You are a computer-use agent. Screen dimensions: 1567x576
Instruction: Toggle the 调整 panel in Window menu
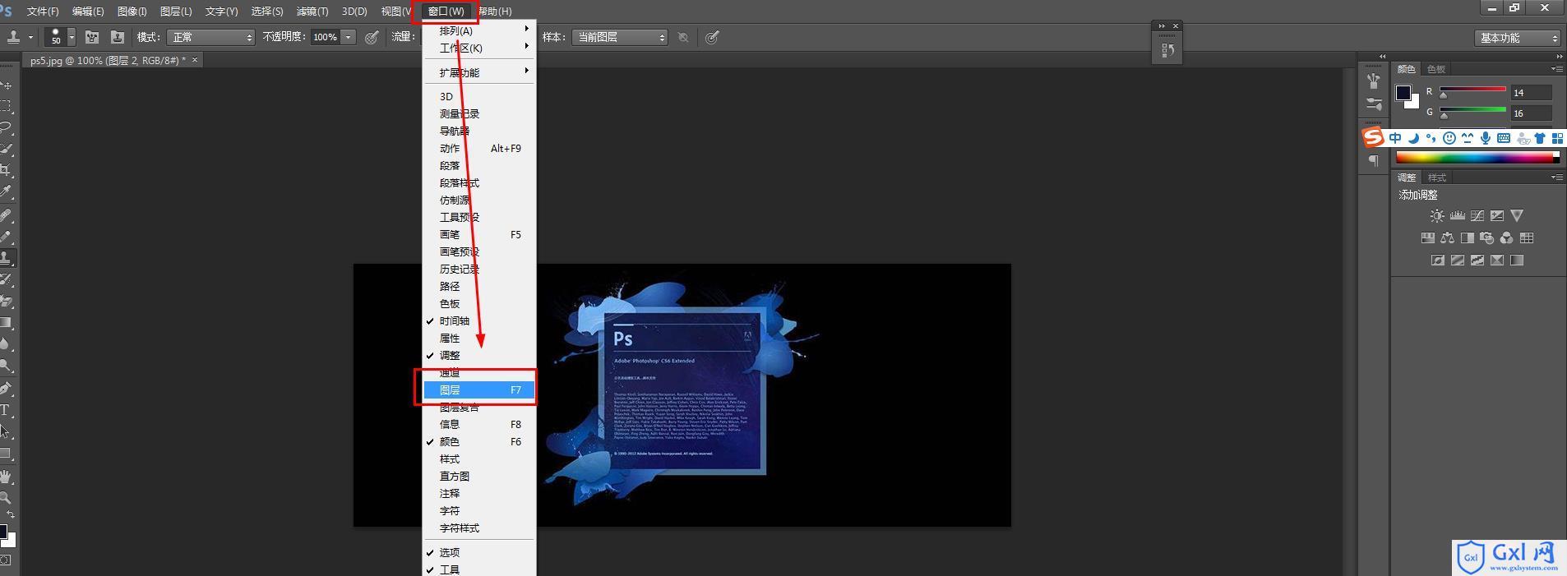click(x=479, y=356)
